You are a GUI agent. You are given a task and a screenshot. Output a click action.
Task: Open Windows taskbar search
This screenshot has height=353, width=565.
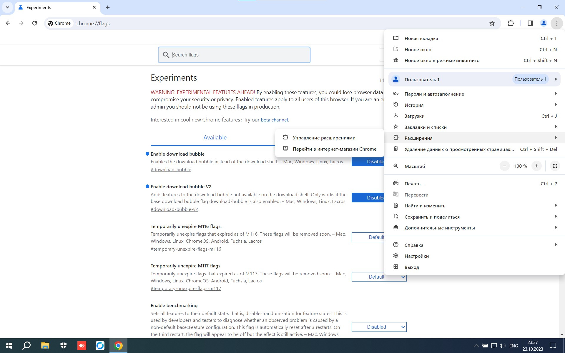tap(27, 346)
